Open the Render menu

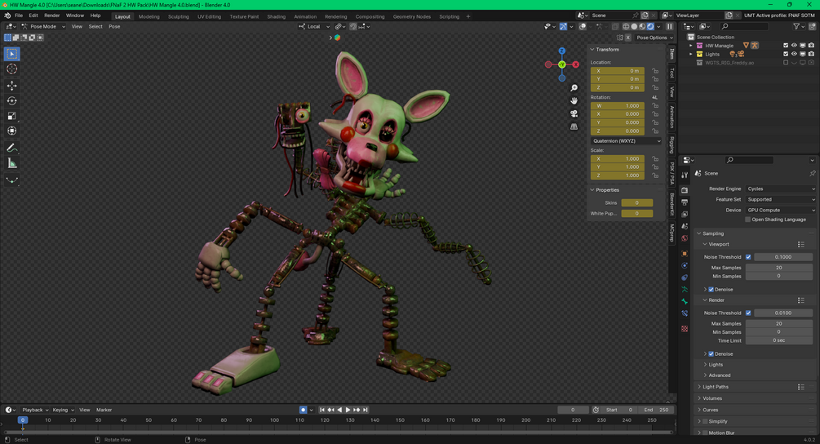coord(51,16)
